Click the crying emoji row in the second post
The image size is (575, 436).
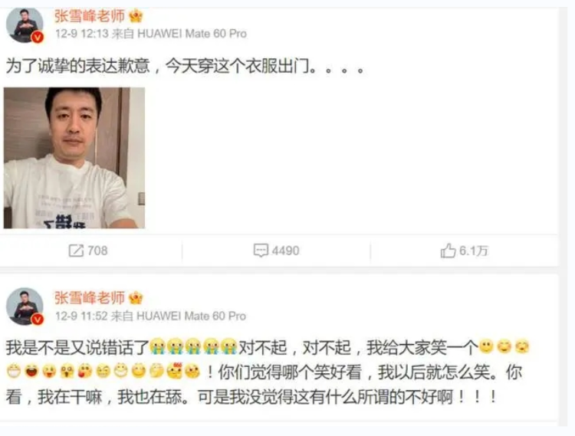pos(194,346)
